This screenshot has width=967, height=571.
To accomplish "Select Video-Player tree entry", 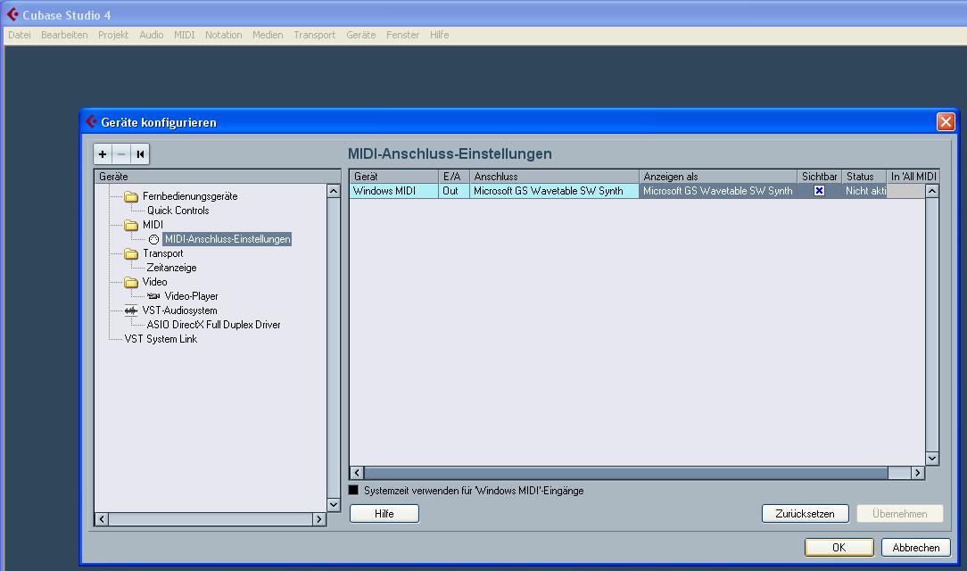I will (x=191, y=296).
